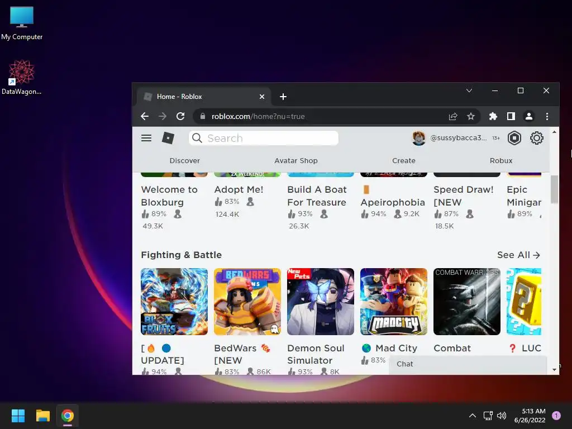
Task: Open the notification badge in the taskbar corner
Action: (x=556, y=416)
